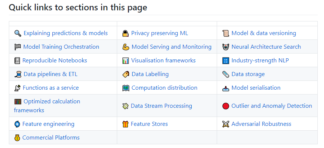The height and width of the screenshot is (148, 324).
Task: Click the flexed bicep emoji beside Model Serving
Action: pyautogui.click(x=126, y=47)
